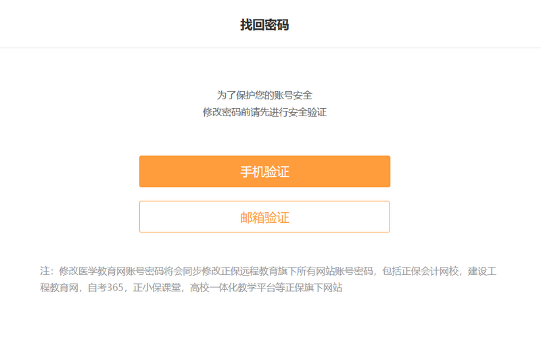
Task: Click 正保远程教育 in the note text
Action: coord(251,271)
